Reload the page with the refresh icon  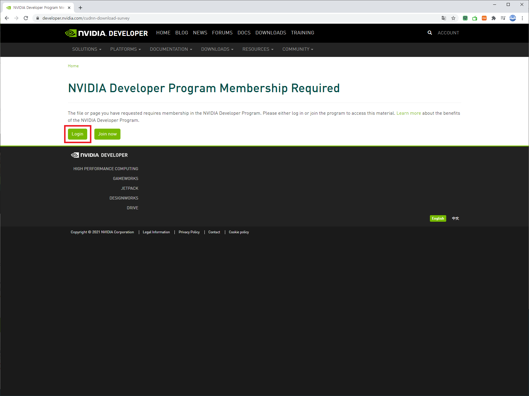tap(26, 18)
